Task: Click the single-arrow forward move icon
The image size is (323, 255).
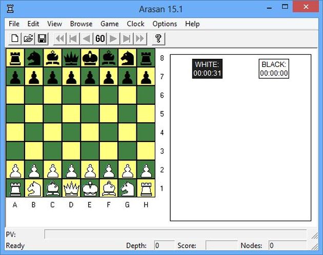Action: (x=113, y=38)
